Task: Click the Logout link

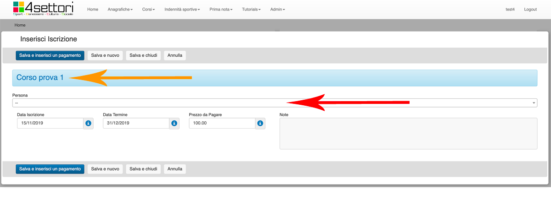Action: tap(530, 10)
